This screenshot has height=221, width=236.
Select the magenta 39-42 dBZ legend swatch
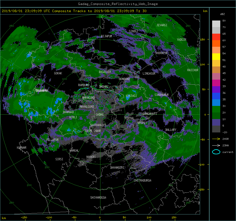[x=216, y=83]
